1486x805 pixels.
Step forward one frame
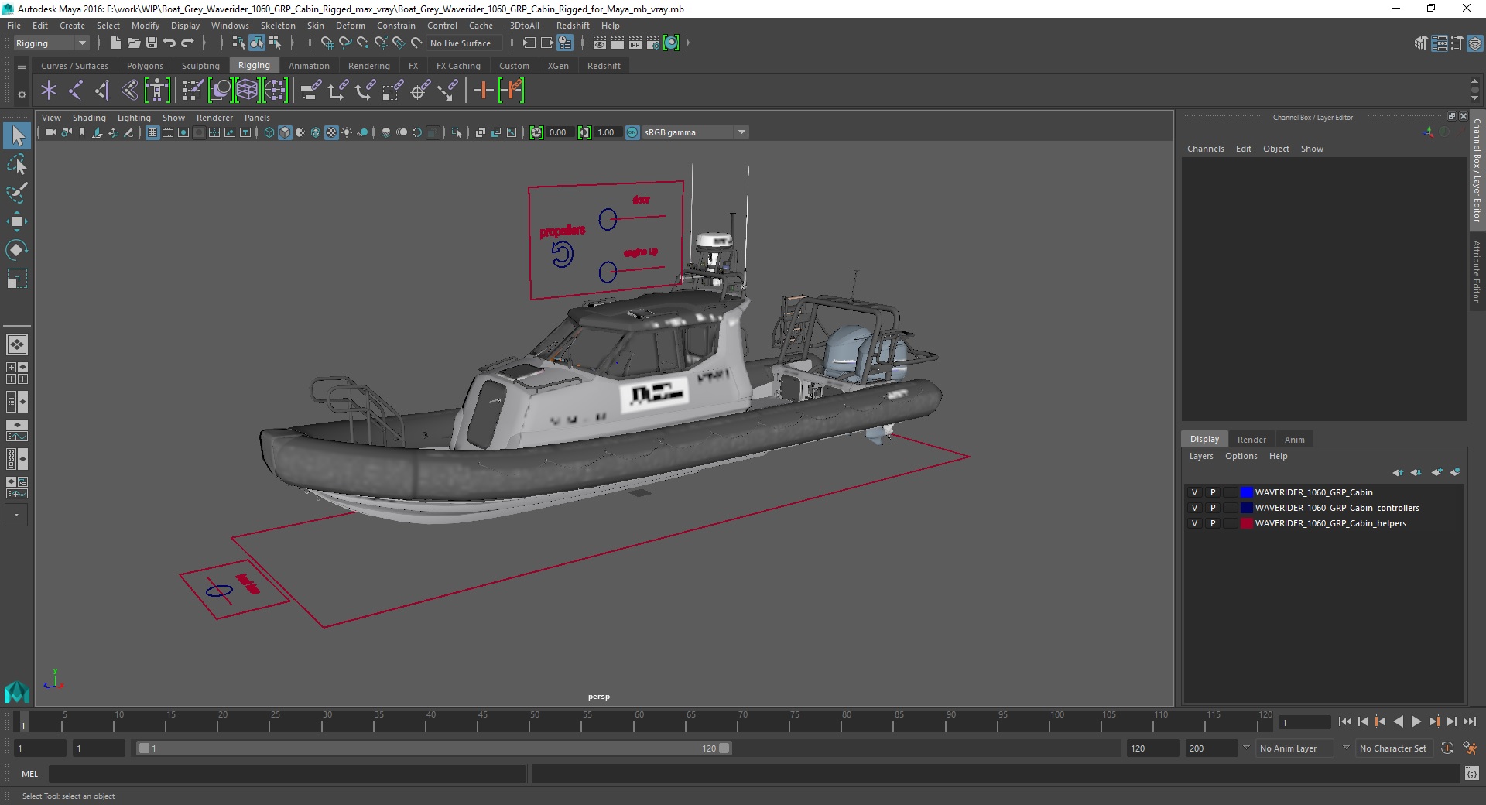pos(1451,721)
